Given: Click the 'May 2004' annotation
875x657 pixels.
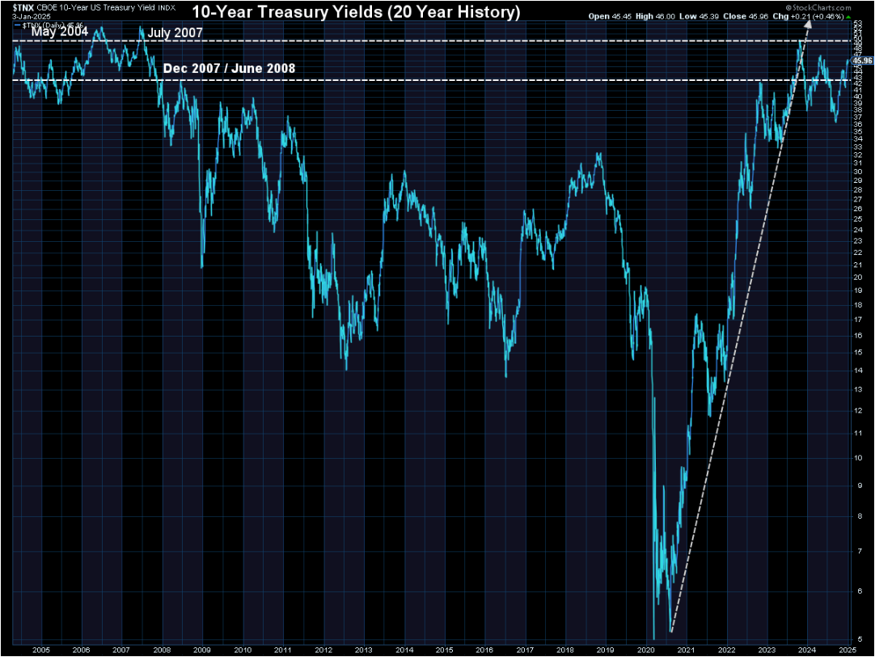Looking at the screenshot, I should (59, 32).
